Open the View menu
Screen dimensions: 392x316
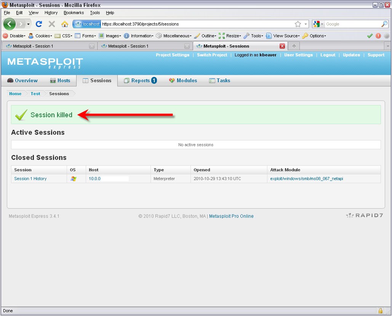pyautogui.click(x=34, y=13)
